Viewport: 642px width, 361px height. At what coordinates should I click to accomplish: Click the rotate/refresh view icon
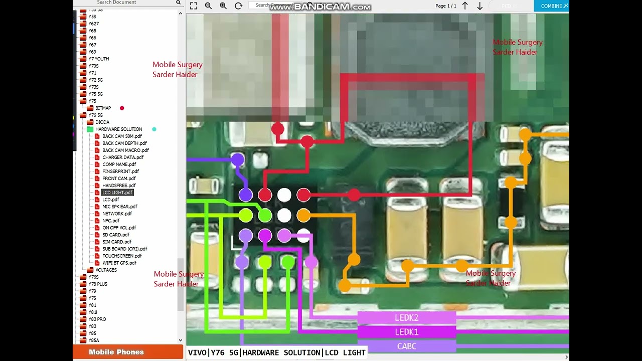pos(238,6)
